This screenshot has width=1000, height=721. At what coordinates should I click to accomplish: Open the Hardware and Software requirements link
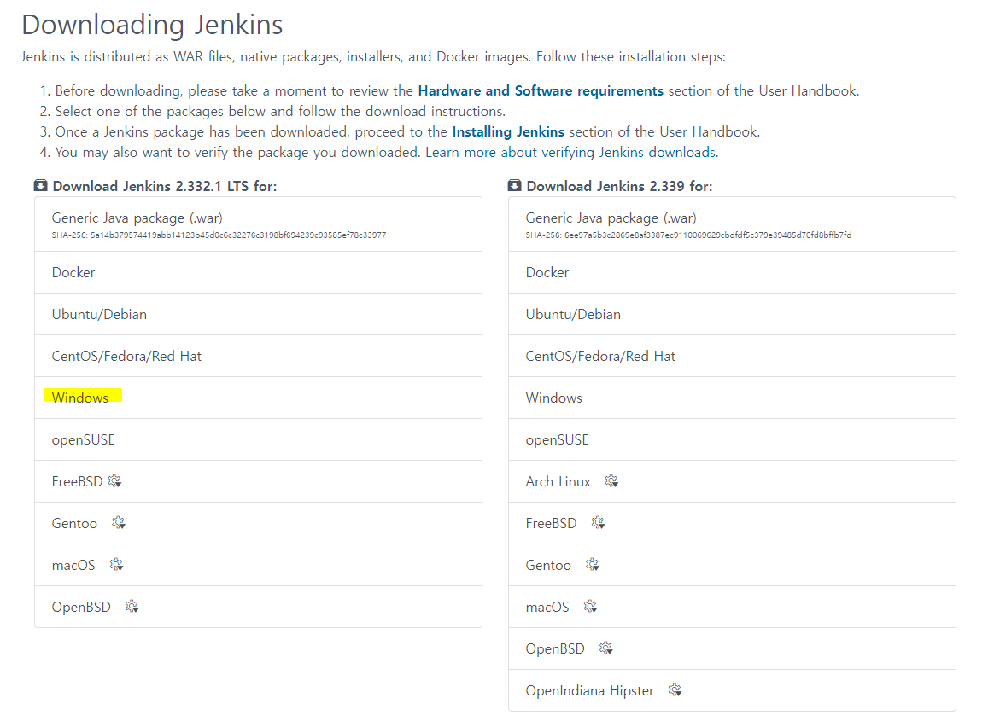tap(541, 90)
